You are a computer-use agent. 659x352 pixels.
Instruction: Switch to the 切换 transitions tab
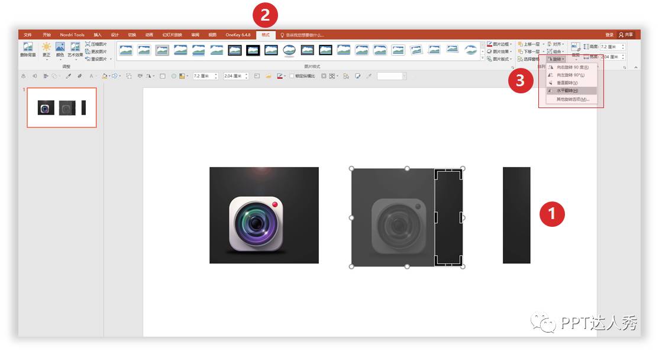click(132, 35)
